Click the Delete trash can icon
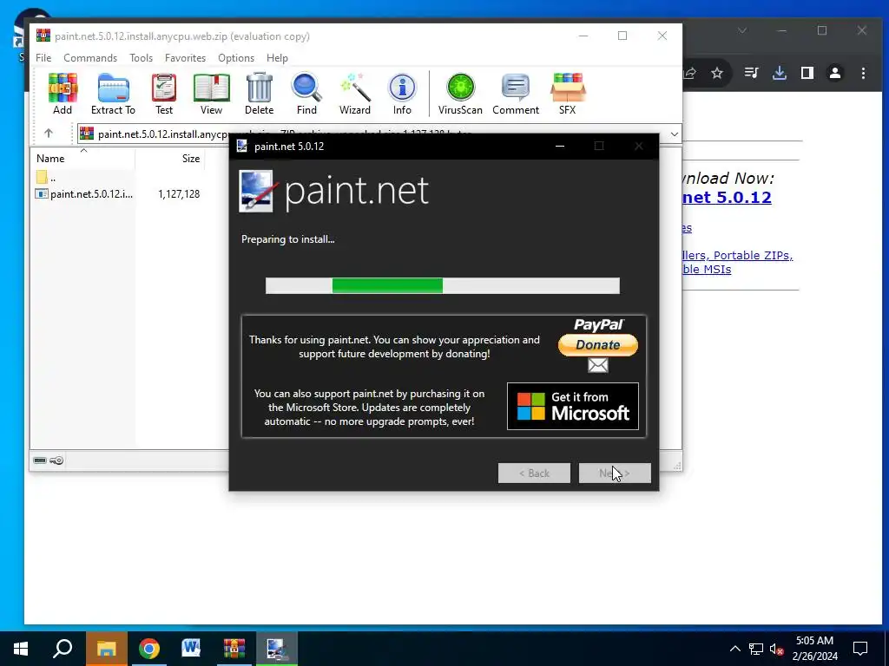Screen dimensions: 889x666 pyautogui.click(x=259, y=94)
